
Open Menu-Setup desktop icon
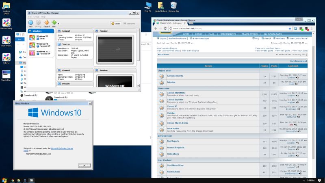coord(6,24)
